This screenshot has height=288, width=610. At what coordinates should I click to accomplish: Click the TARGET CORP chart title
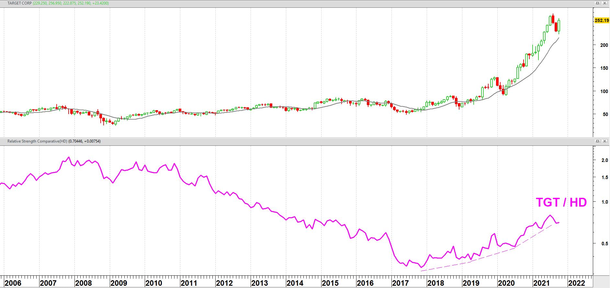[19, 3]
